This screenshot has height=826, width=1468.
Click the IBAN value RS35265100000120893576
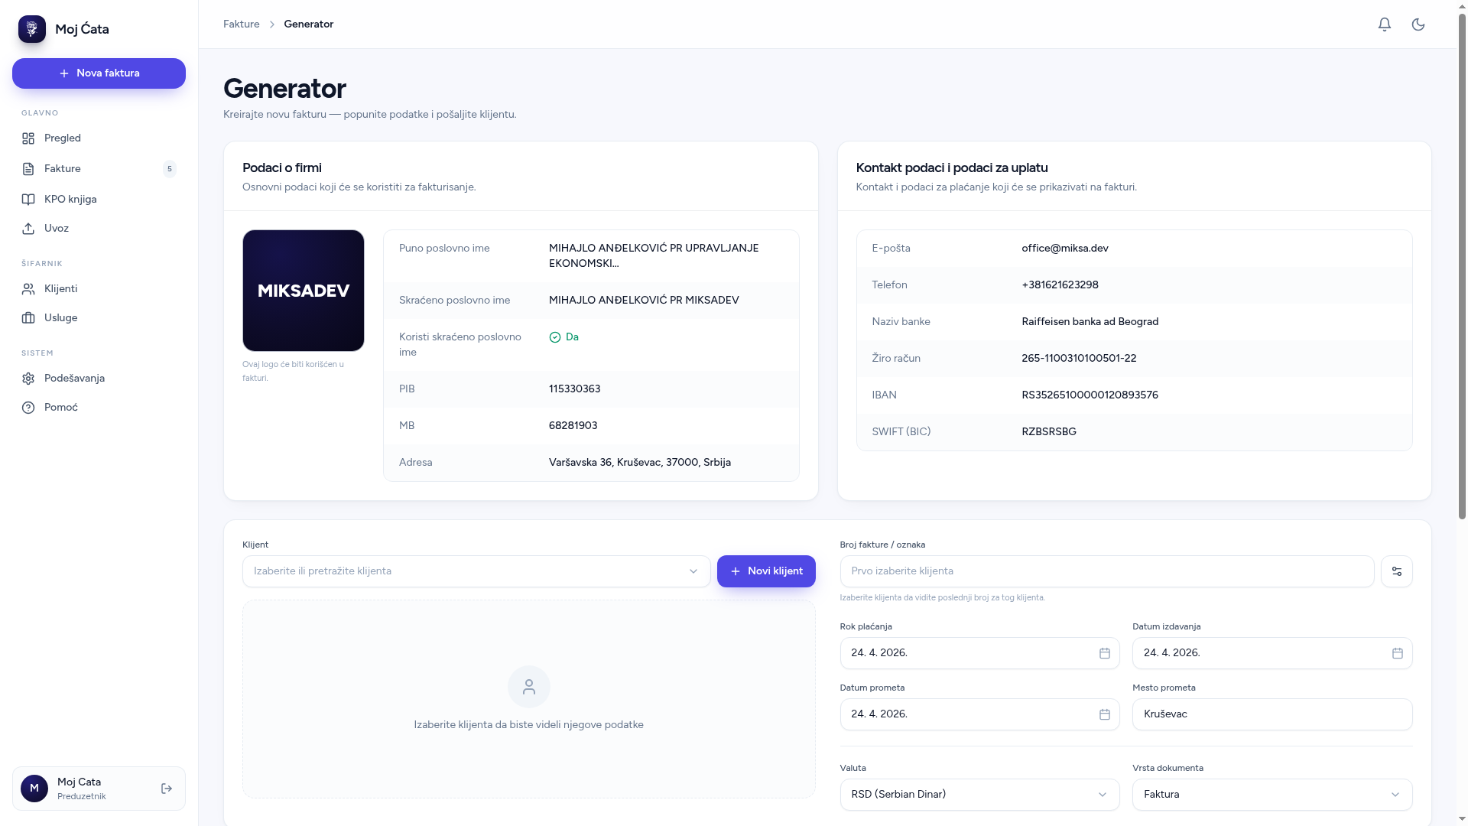click(1090, 395)
